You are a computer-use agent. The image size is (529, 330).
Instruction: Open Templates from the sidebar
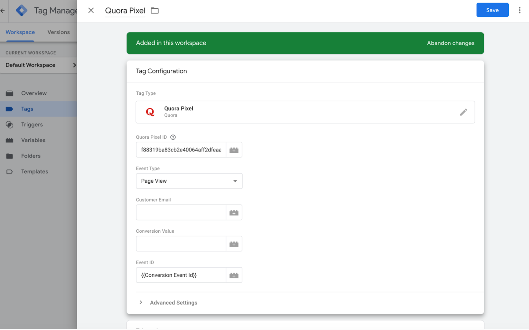click(x=34, y=171)
